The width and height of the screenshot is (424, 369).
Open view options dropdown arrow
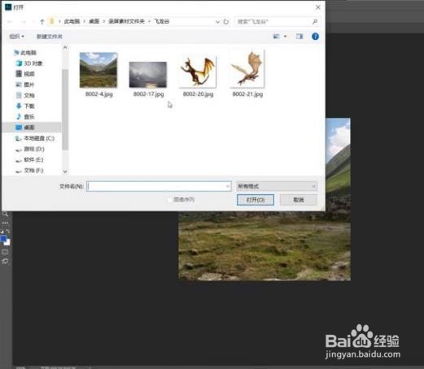click(x=285, y=37)
